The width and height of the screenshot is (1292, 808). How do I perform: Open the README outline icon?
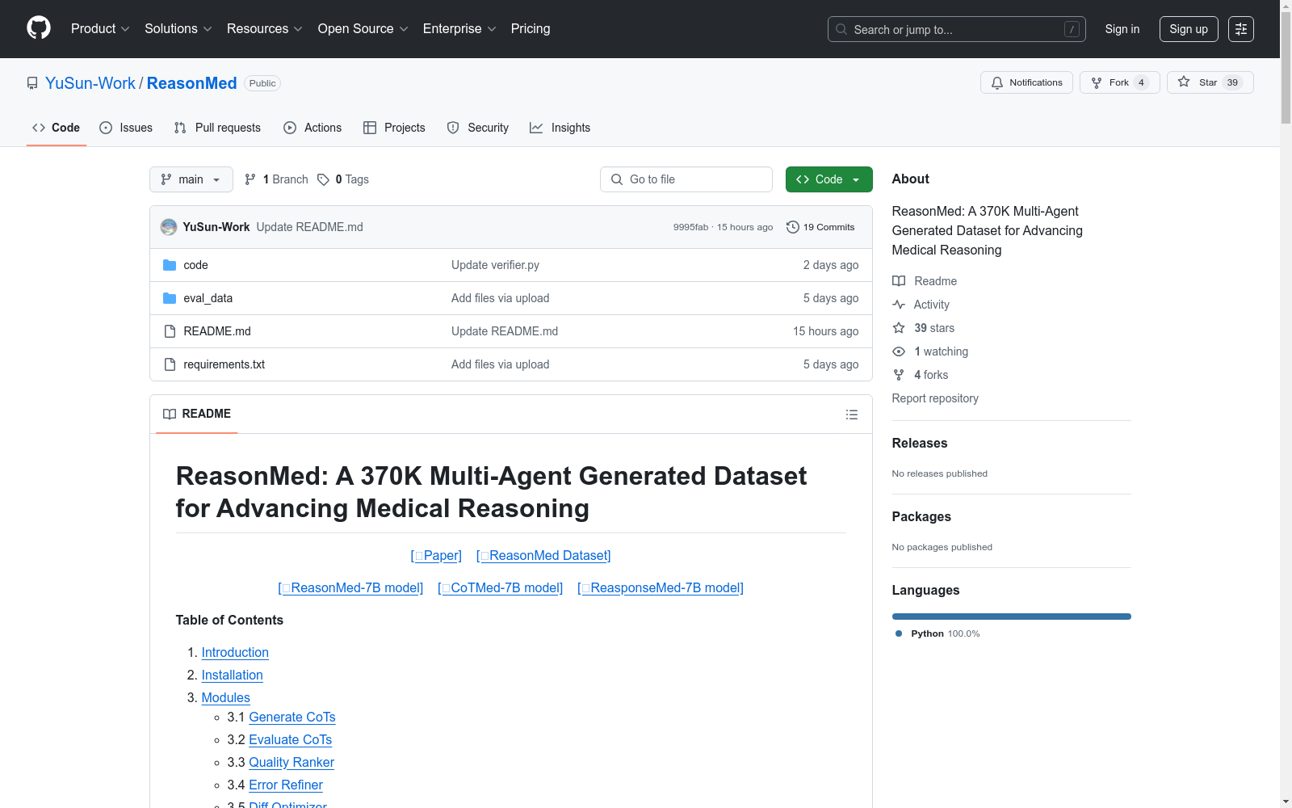(x=852, y=415)
